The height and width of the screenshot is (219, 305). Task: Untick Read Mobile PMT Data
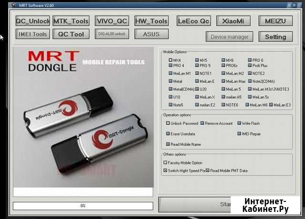[208, 171]
